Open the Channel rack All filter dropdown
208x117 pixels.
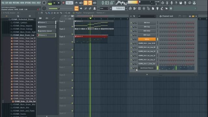[x=147, y=16]
